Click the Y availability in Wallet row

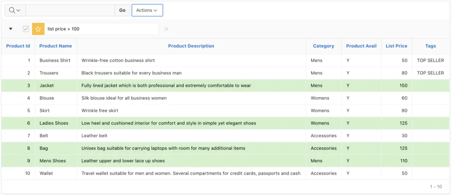348,173
